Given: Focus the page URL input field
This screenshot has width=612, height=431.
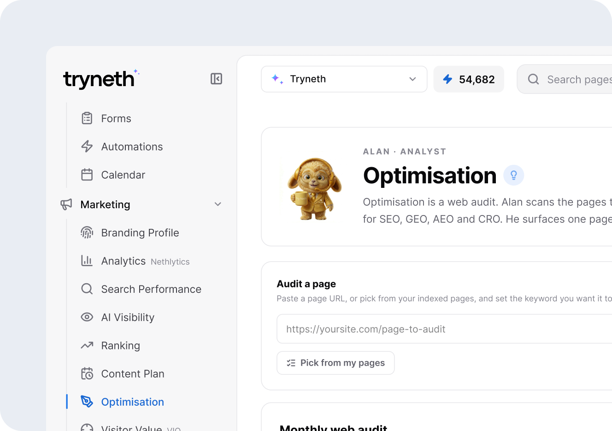Looking at the screenshot, I should 444,329.
